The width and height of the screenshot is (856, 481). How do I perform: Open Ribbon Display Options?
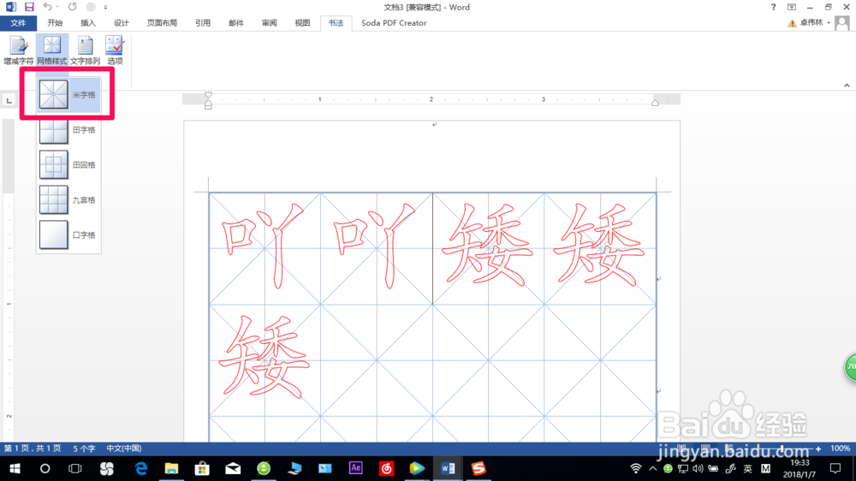tap(792, 7)
